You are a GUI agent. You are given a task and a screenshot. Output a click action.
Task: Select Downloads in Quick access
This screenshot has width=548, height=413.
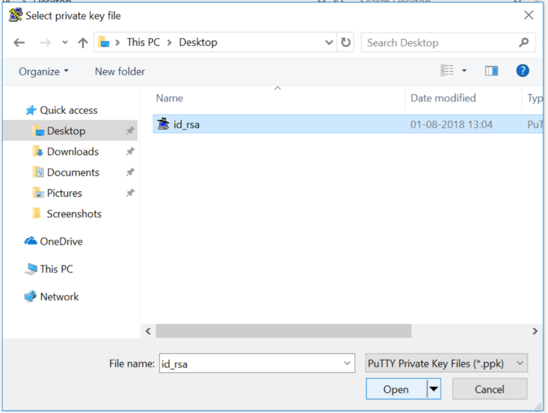tap(73, 152)
